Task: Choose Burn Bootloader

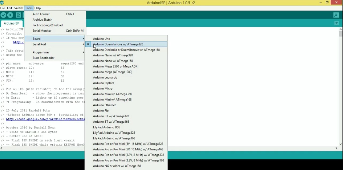Action: click(55, 58)
